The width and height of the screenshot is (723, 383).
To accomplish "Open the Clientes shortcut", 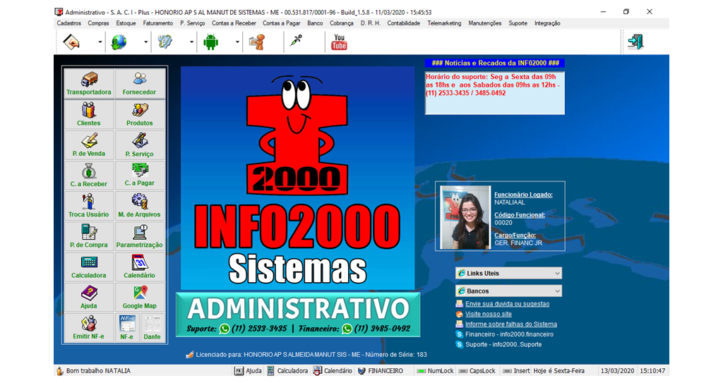I will (x=89, y=114).
